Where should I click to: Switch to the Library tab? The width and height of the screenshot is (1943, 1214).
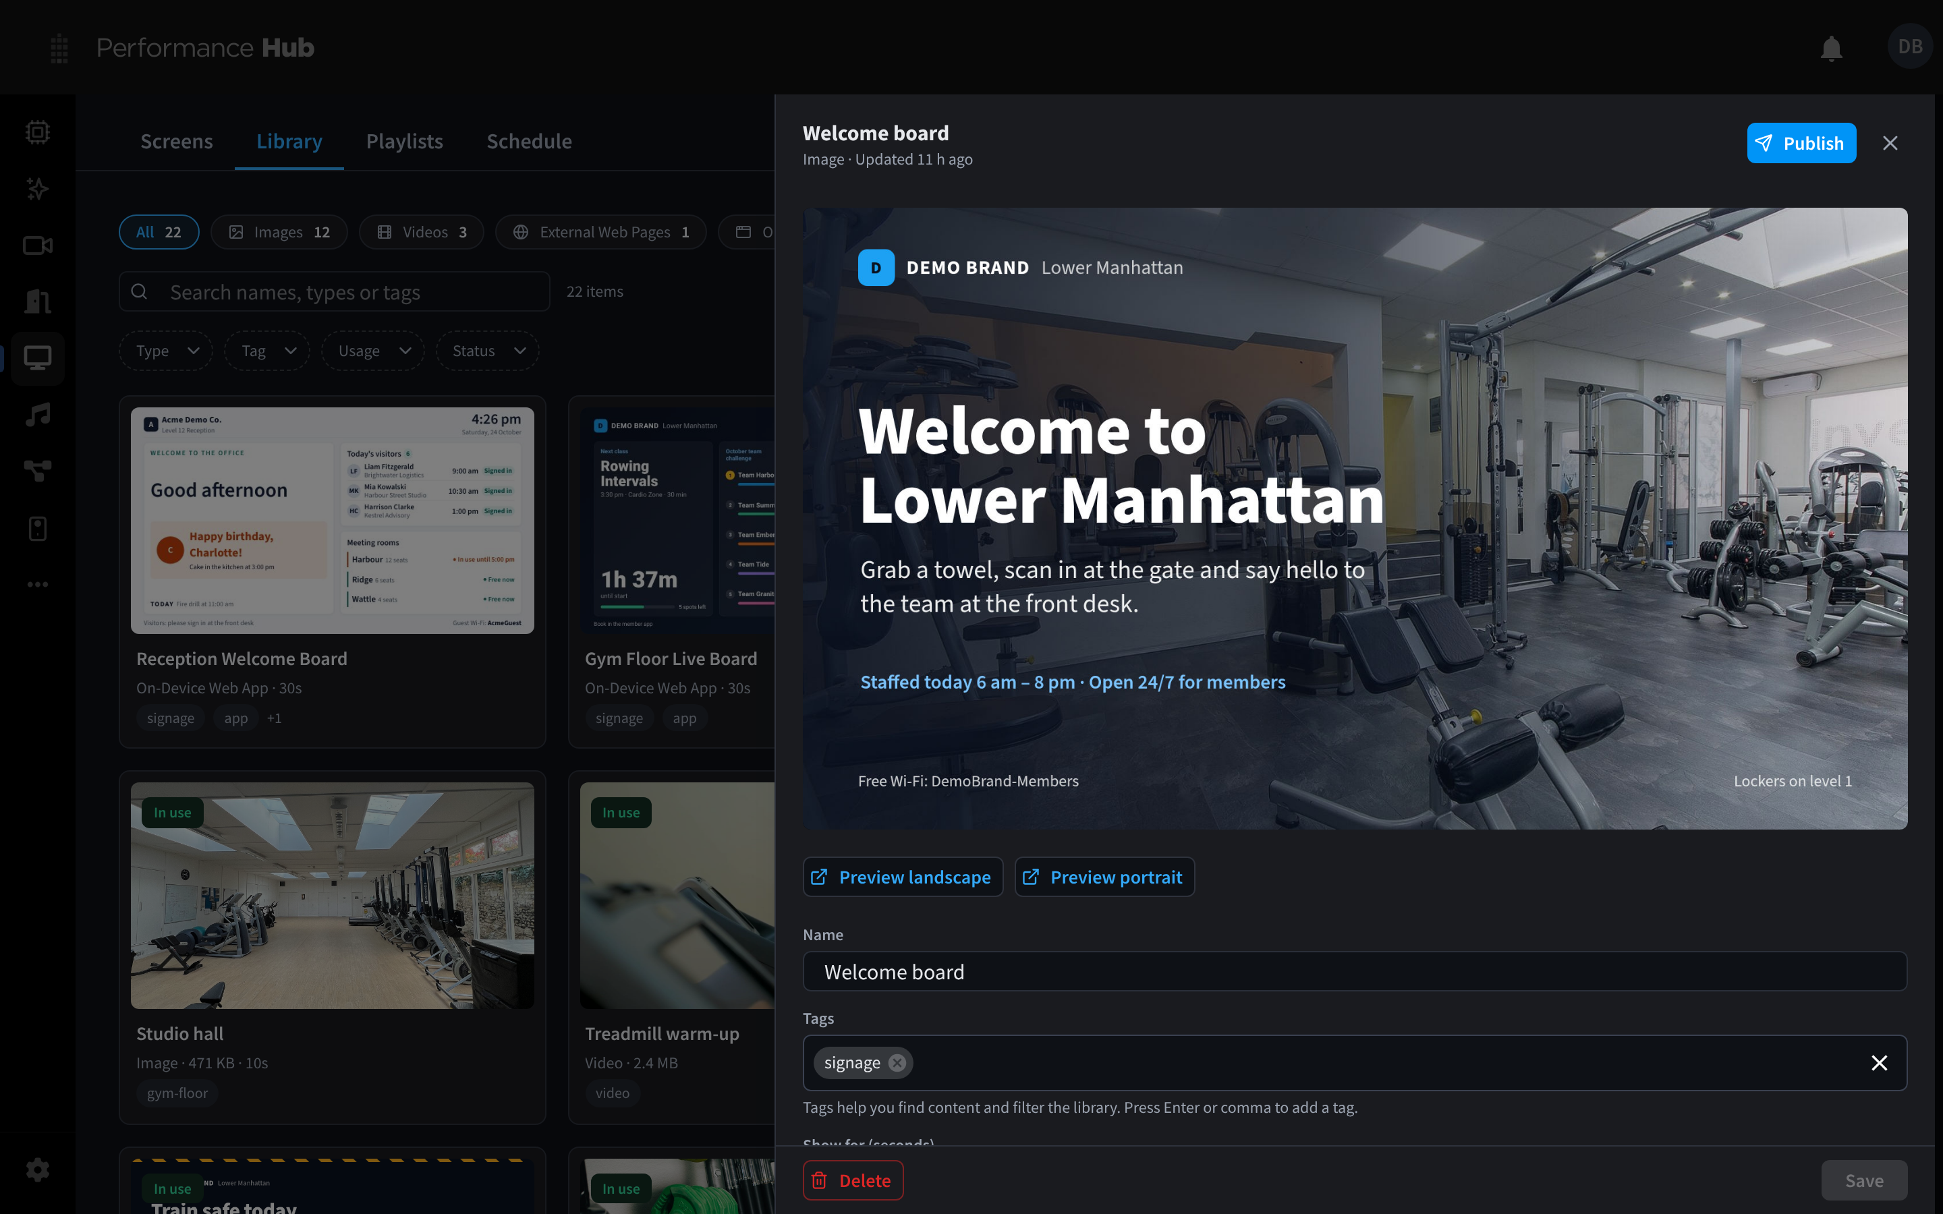click(289, 142)
